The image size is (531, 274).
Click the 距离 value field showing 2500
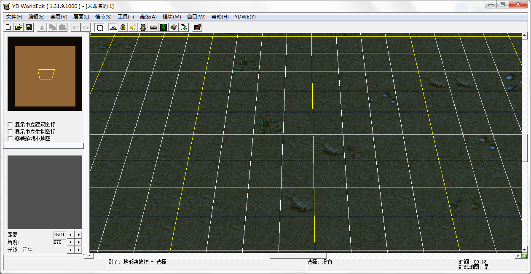coord(59,234)
